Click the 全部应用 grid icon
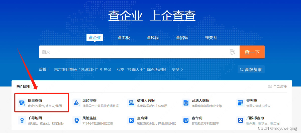 [x=270, y=86]
